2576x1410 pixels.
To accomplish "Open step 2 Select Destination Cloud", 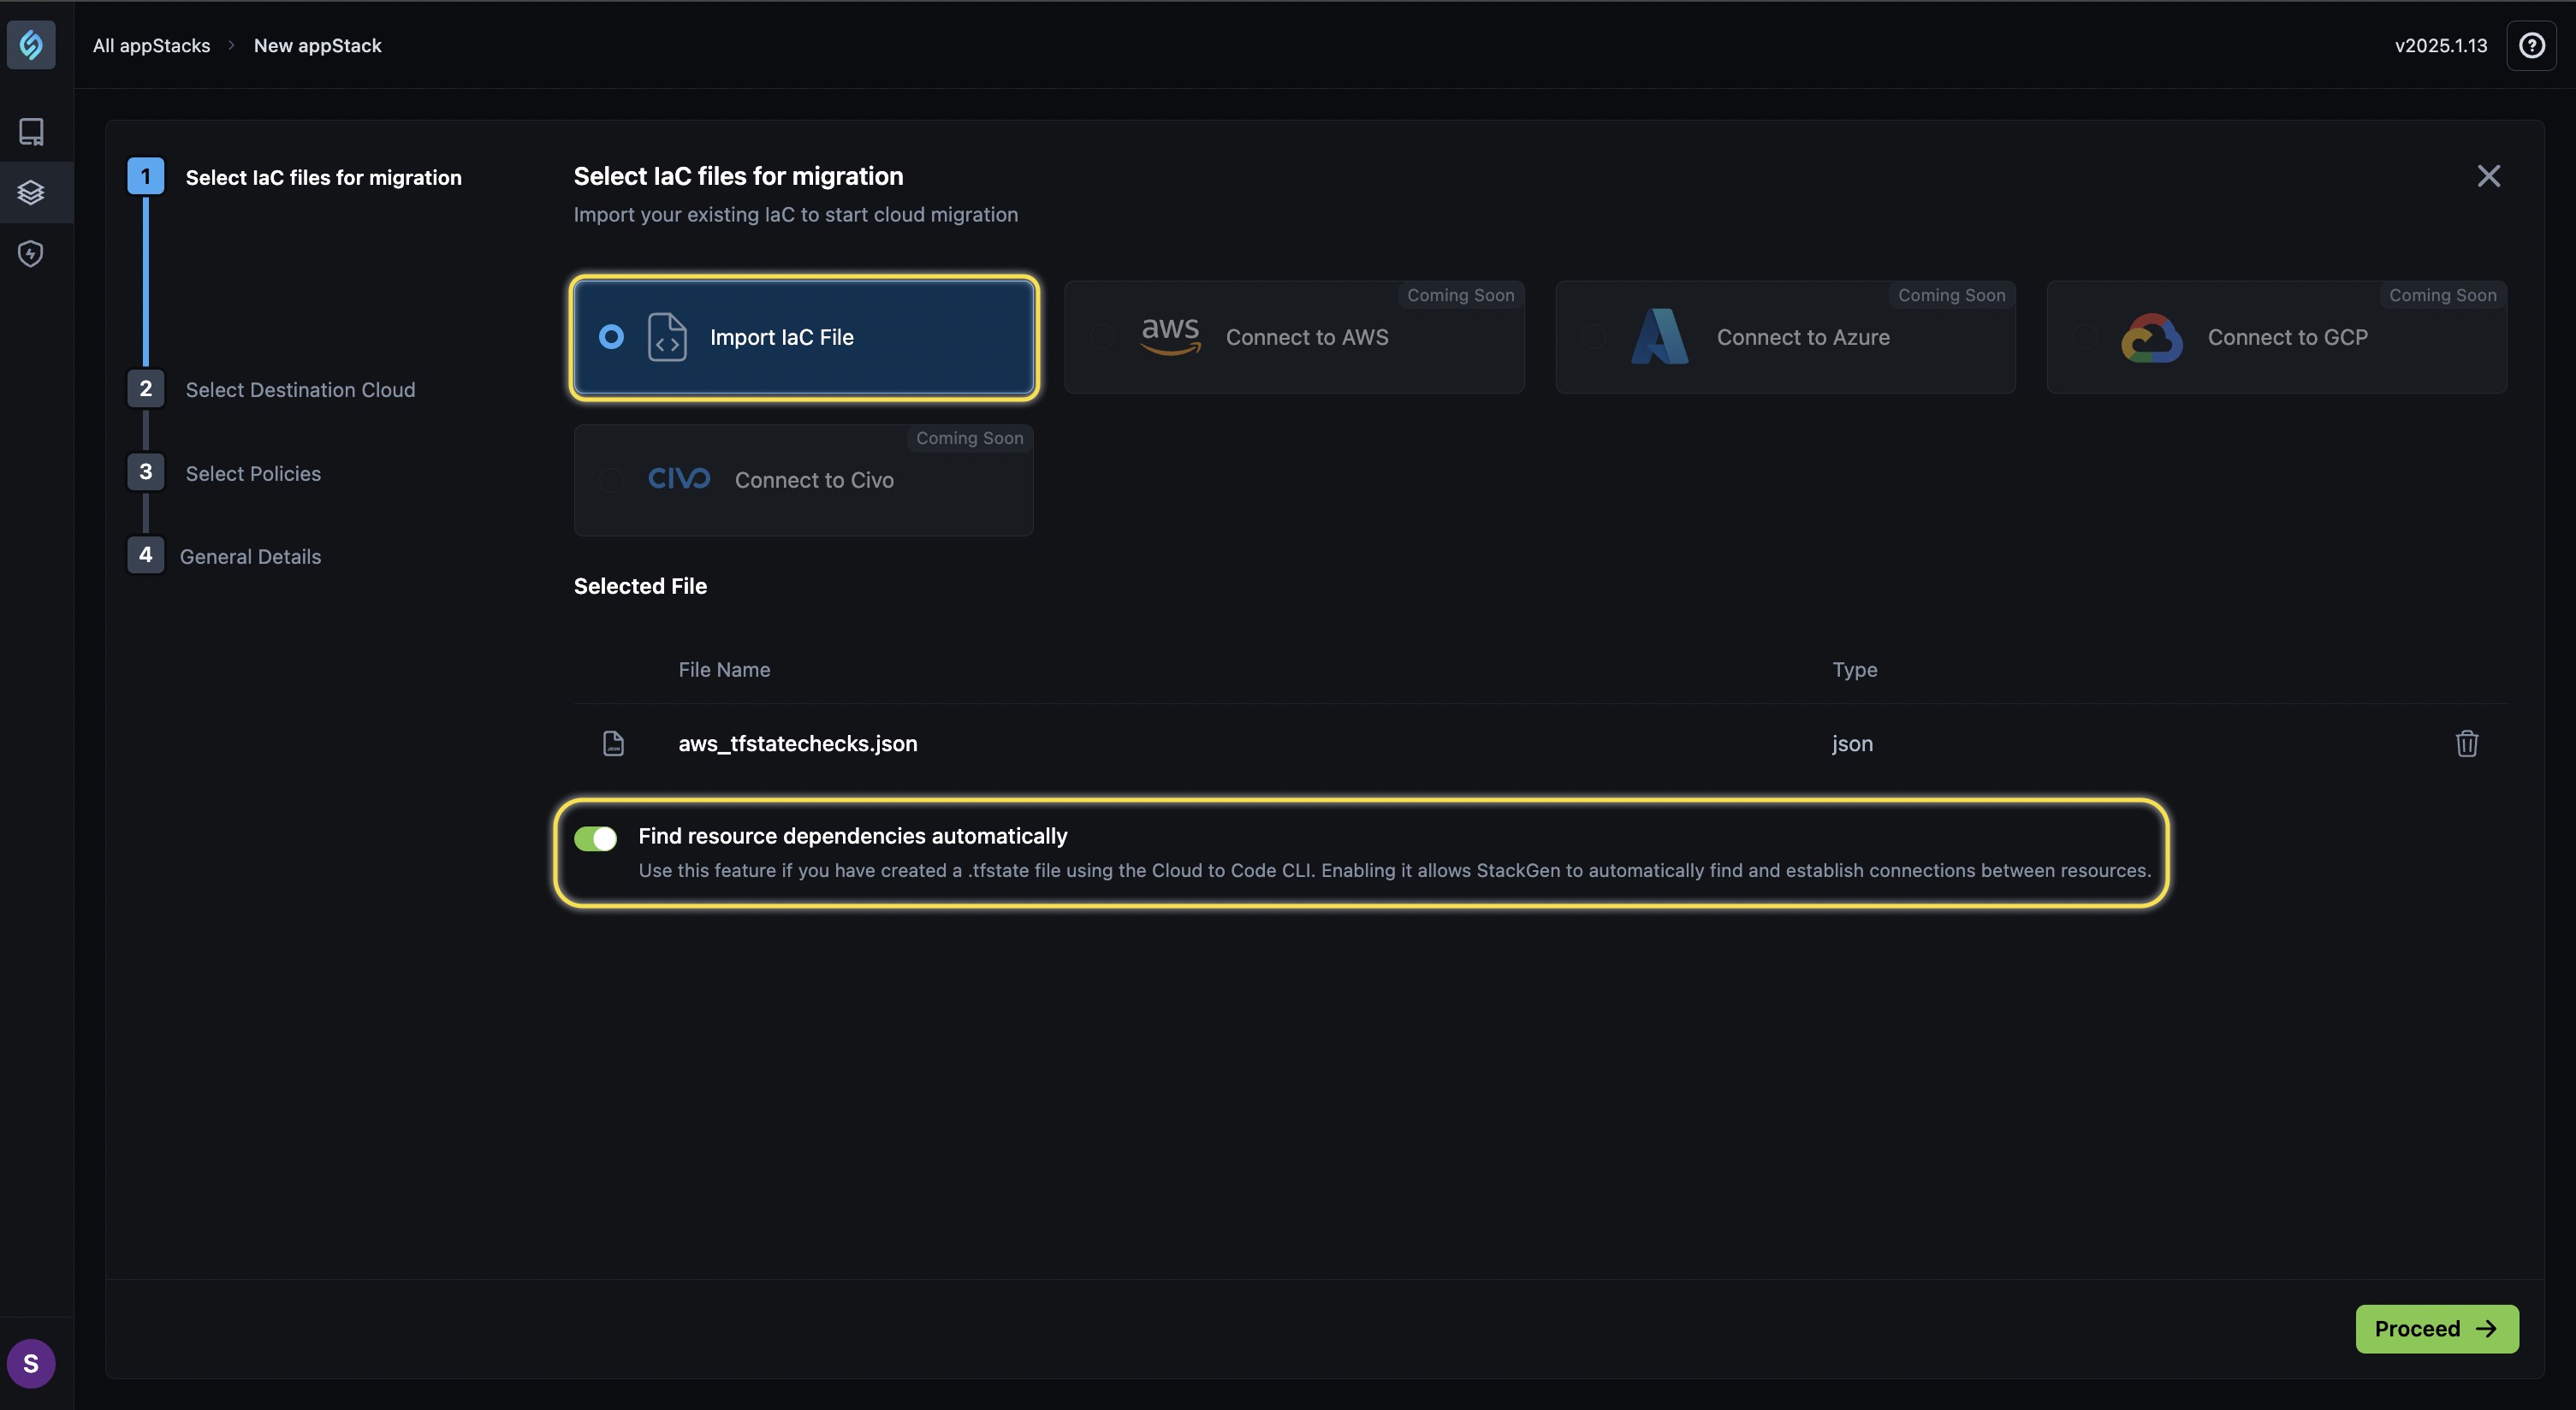I will pos(271,389).
